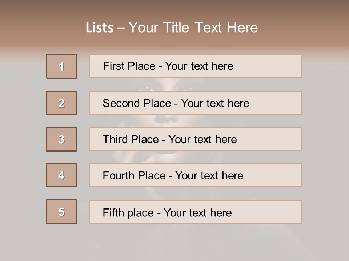
Task: Click the number 3 box
Action: [61, 139]
